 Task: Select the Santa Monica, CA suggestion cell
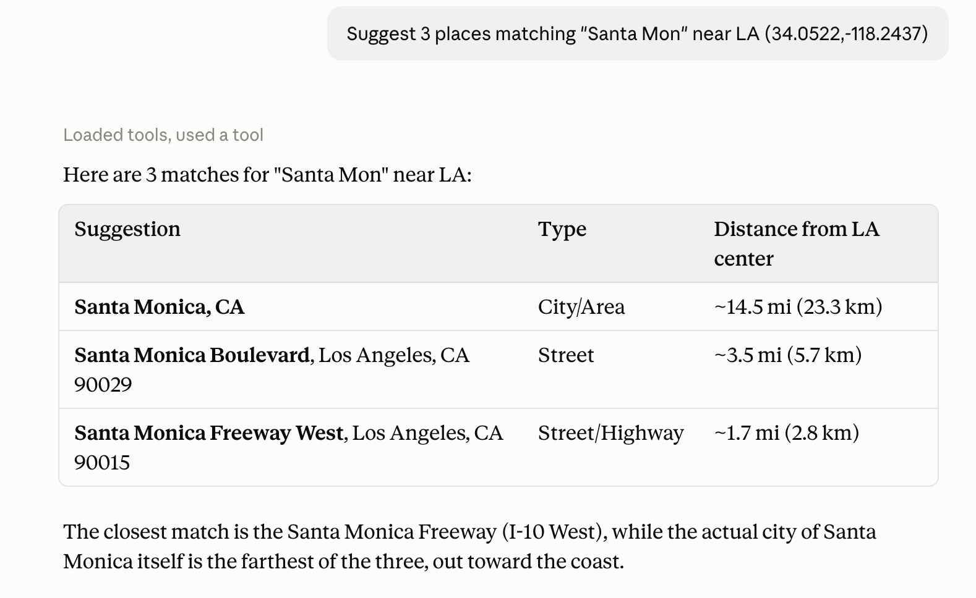pos(160,307)
